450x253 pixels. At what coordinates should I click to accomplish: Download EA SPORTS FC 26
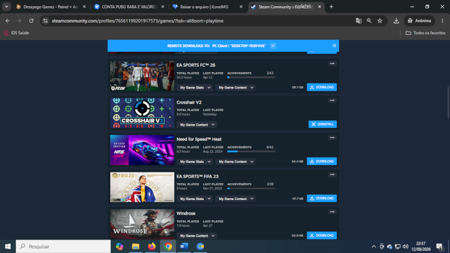[322, 87]
